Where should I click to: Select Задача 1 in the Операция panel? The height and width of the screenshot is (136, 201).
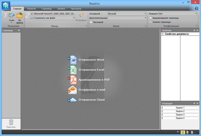(x=180, y=108)
